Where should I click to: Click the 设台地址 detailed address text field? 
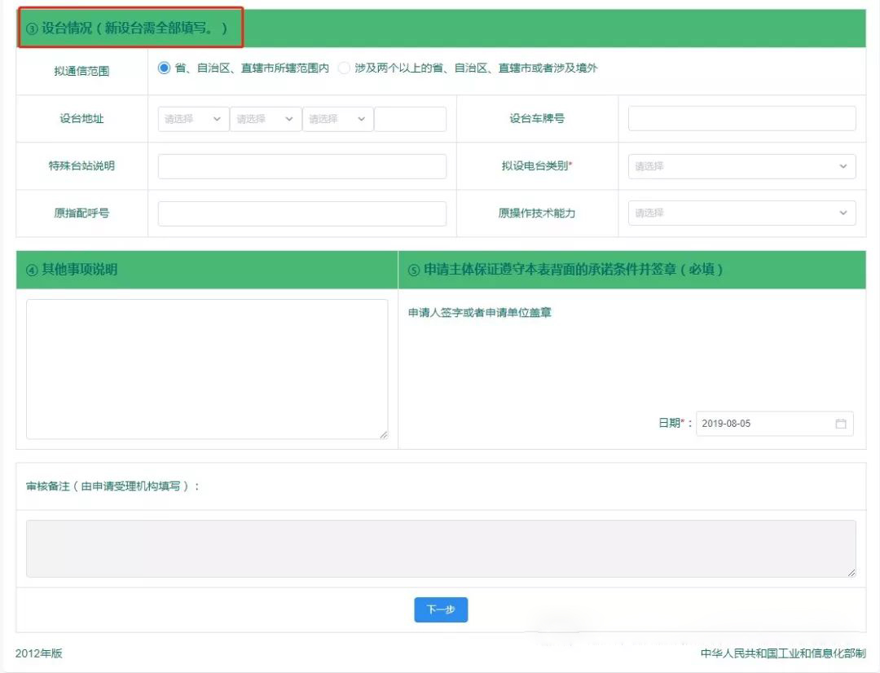tap(410, 119)
